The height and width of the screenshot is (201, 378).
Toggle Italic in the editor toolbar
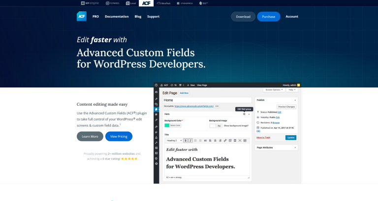pyautogui.click(x=190, y=141)
